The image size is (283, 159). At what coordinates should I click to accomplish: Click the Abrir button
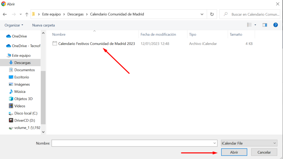coord(234,152)
